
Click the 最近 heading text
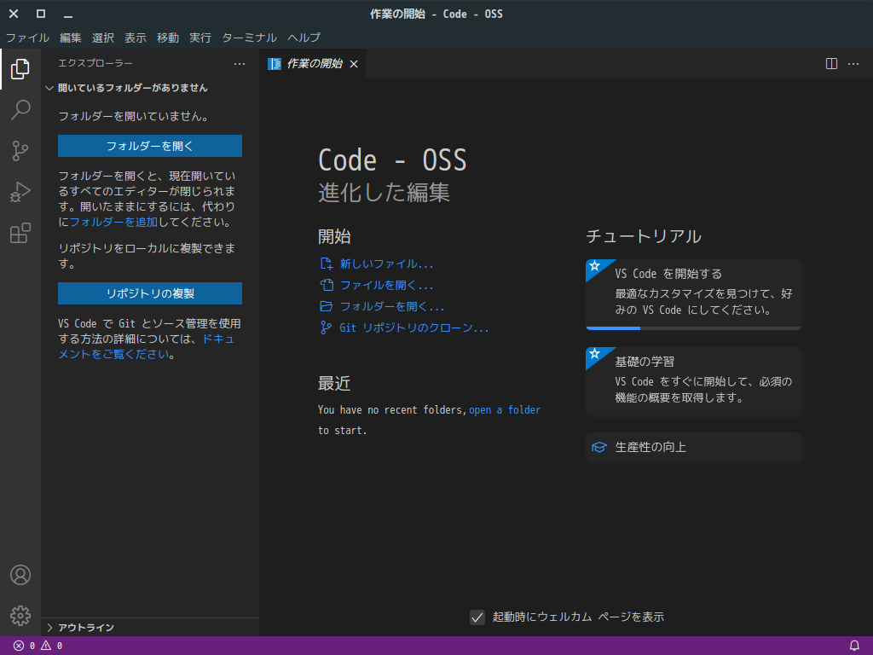coord(334,383)
